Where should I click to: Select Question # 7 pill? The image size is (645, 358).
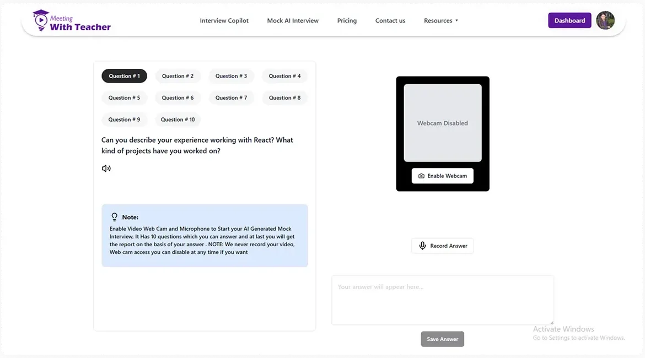[231, 98]
